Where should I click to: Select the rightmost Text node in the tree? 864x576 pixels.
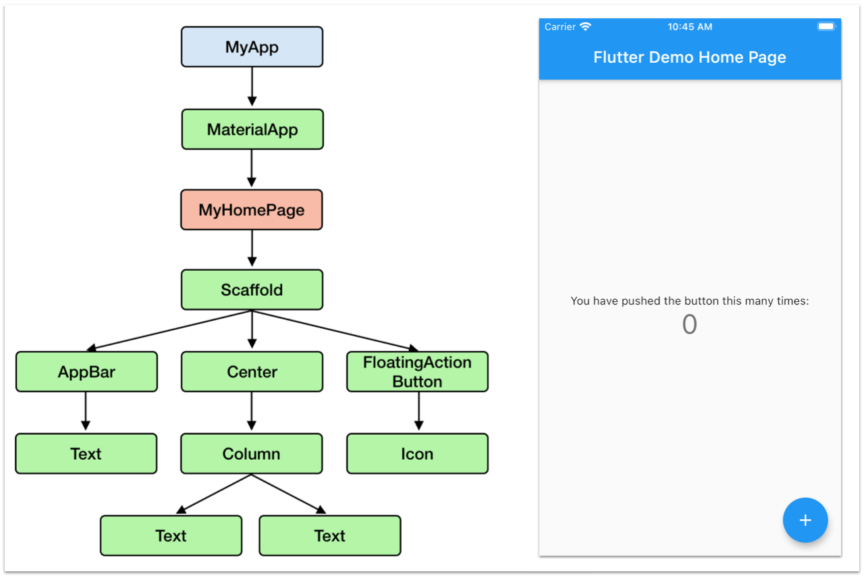(329, 535)
